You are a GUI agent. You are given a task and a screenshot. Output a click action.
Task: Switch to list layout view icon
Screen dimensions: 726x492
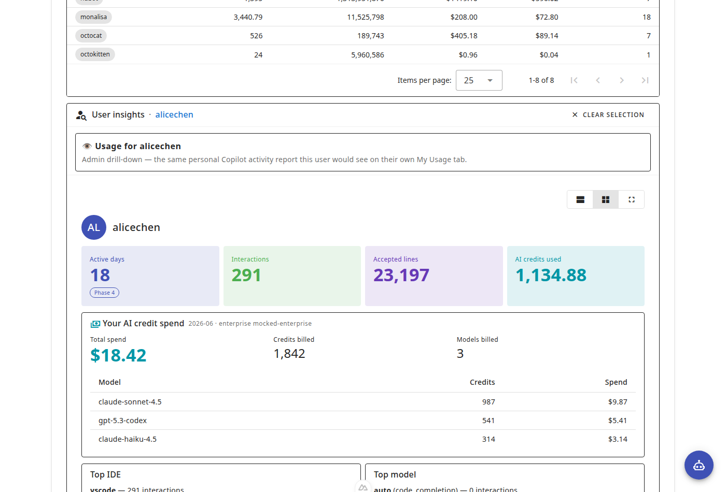(580, 199)
